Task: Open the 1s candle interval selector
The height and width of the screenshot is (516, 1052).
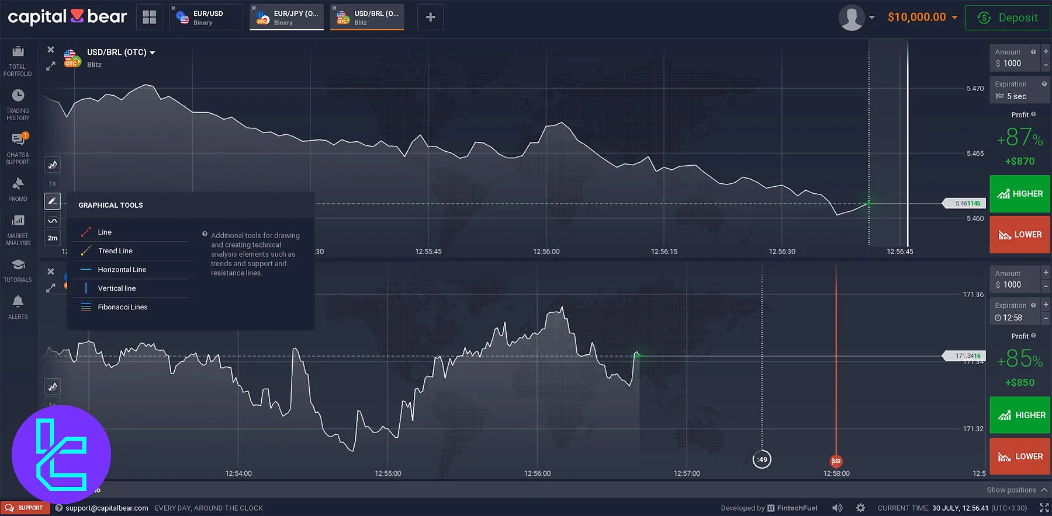Action: point(53,183)
